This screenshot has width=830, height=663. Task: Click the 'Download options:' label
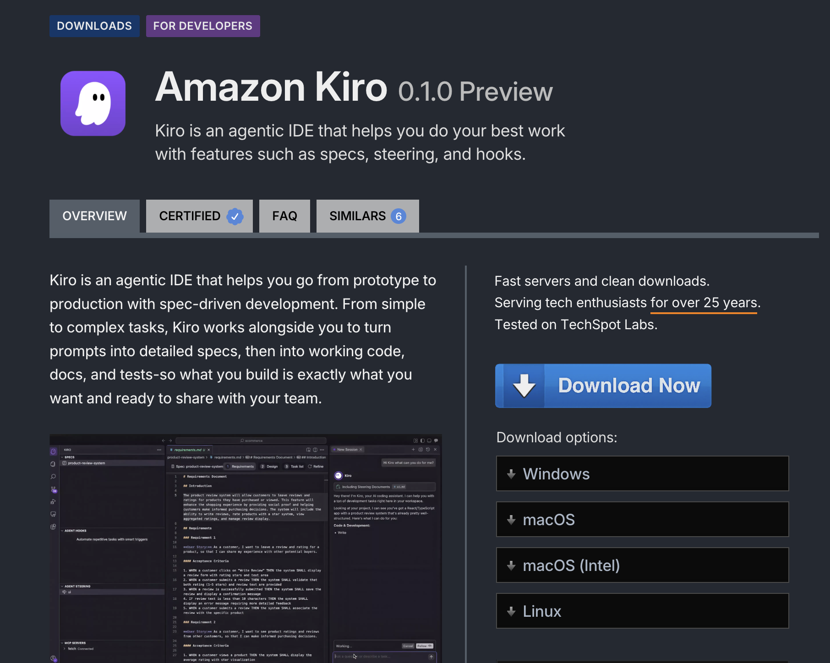[557, 438]
